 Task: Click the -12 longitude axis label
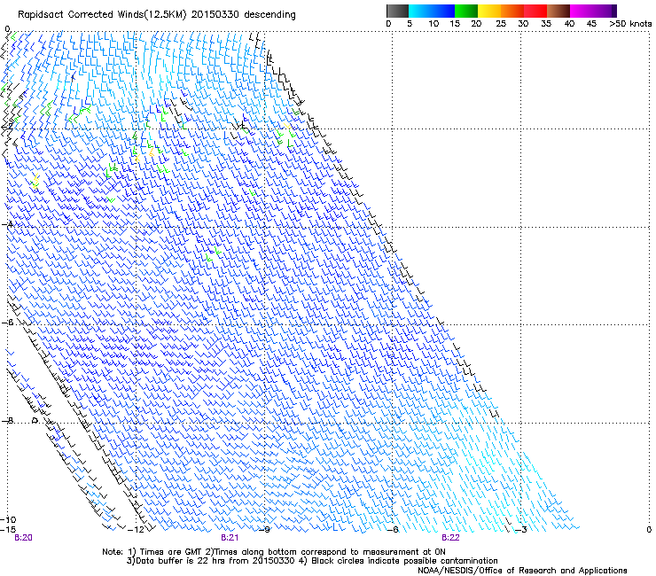click(x=136, y=530)
